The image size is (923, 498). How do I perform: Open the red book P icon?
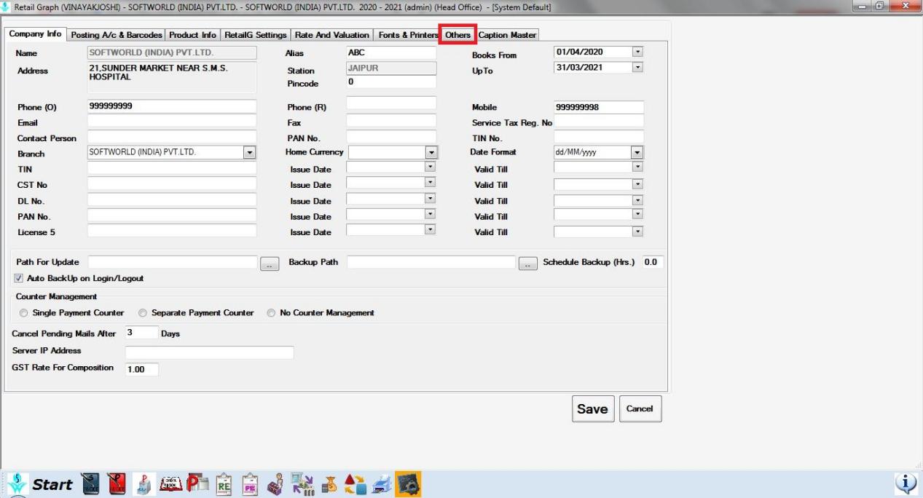117,485
